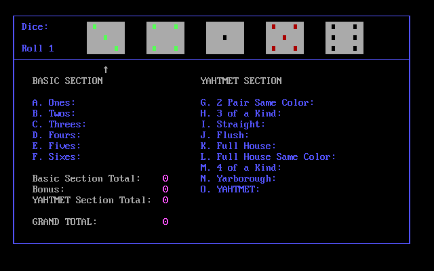Click the Roll 1 label

pos(38,49)
